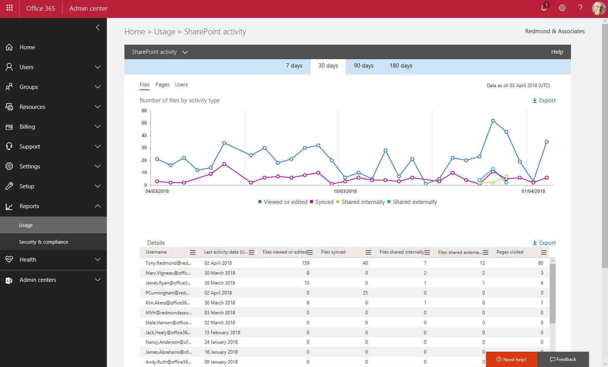Open the notifications bell icon
The height and width of the screenshot is (367, 608).
[x=544, y=8]
